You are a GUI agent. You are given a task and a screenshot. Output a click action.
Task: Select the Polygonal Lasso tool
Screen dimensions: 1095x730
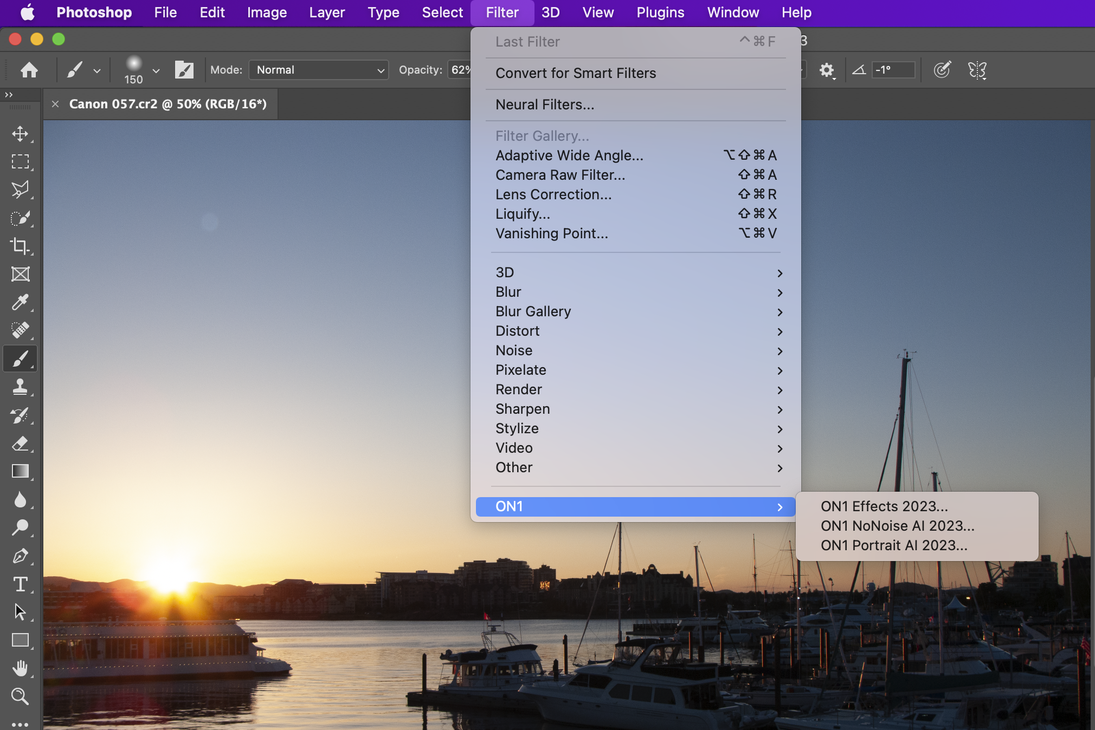click(20, 190)
